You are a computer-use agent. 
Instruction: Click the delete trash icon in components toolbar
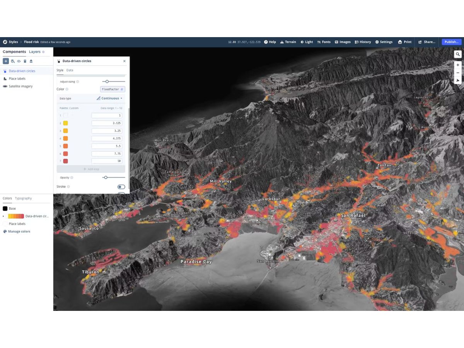coord(25,61)
